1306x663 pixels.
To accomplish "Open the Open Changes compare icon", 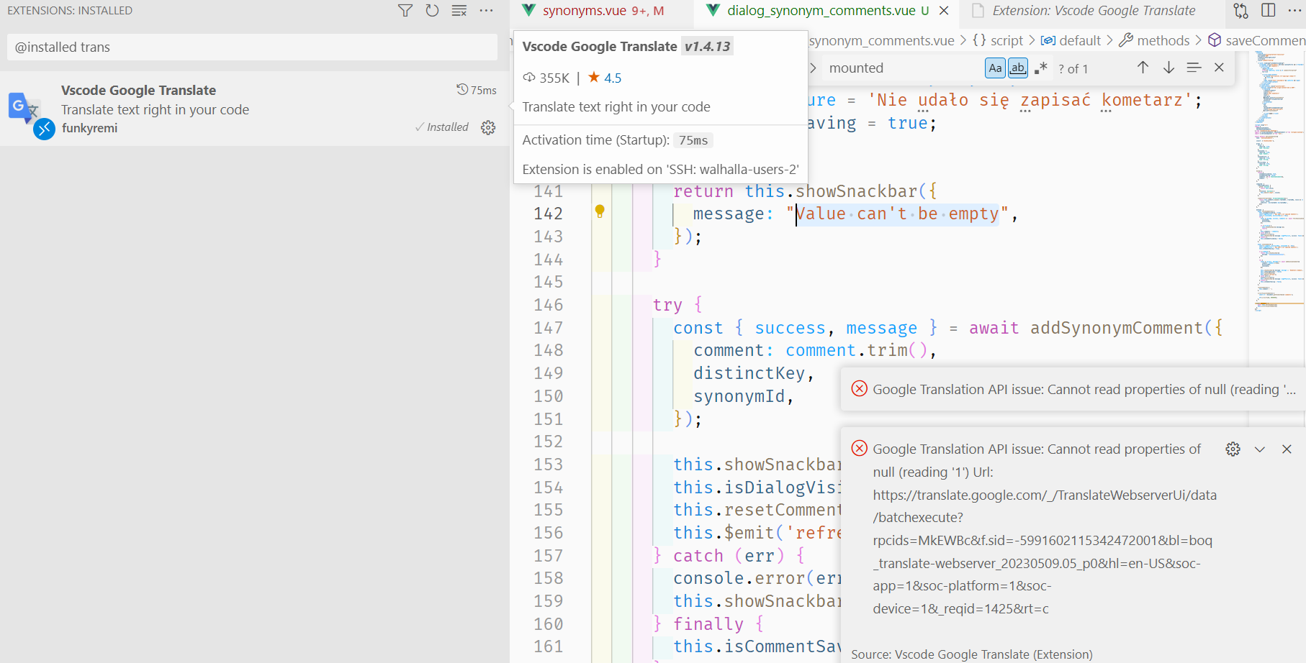I will [1240, 11].
